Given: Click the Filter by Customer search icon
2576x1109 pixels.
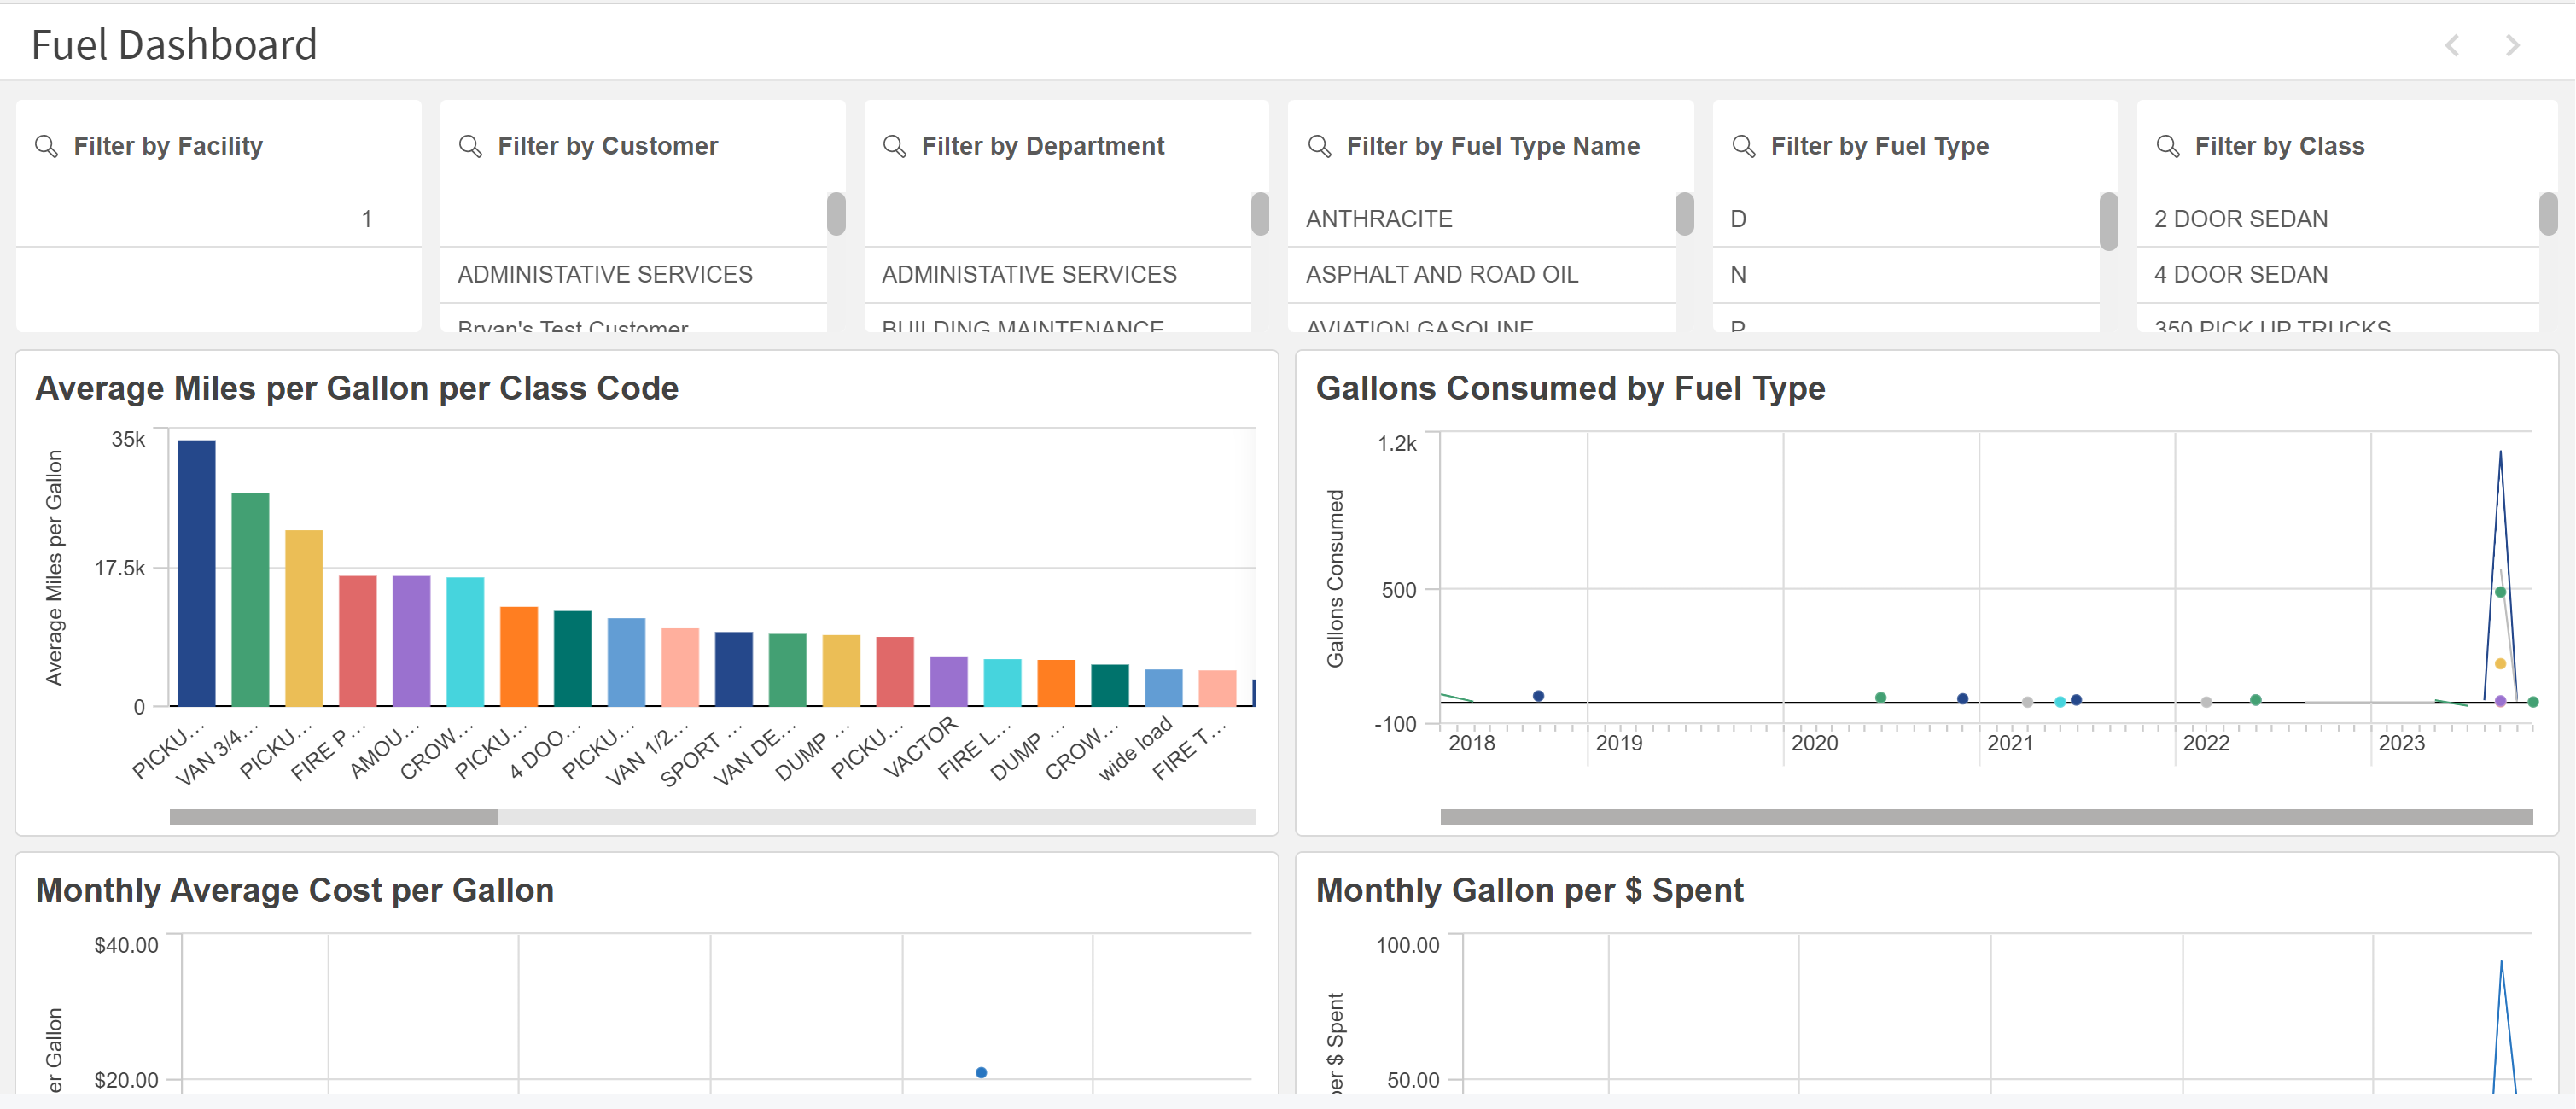Looking at the screenshot, I should 470,147.
